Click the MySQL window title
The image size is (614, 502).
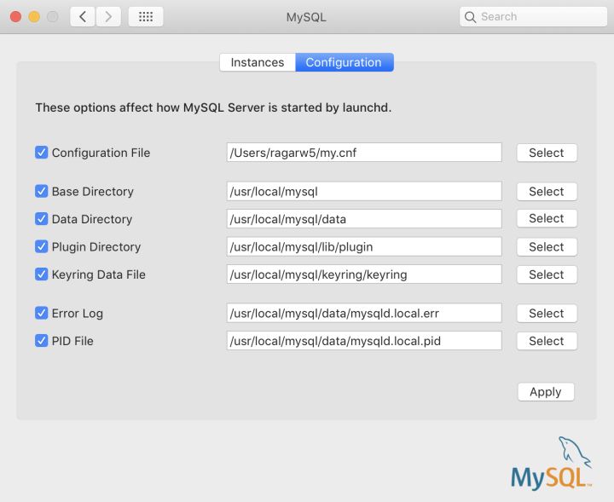306,17
